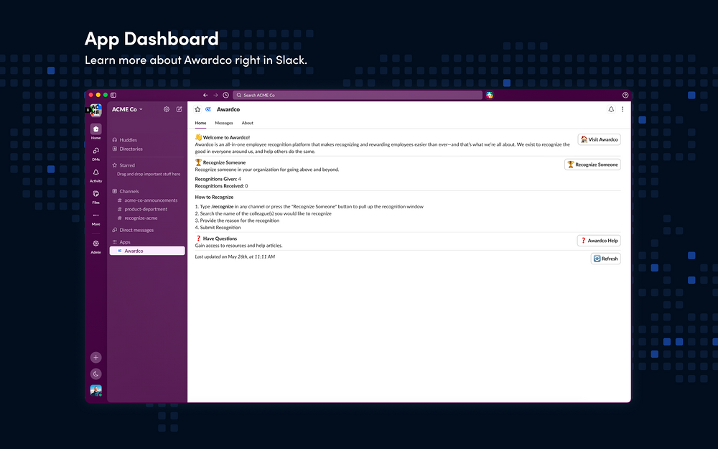
Task: Click the 'Have Questions' heading
Action: pos(220,239)
